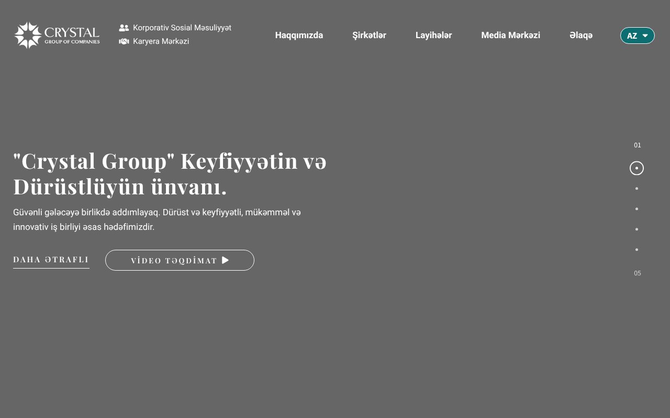Select the fifth slide indicator dot

[636, 249]
